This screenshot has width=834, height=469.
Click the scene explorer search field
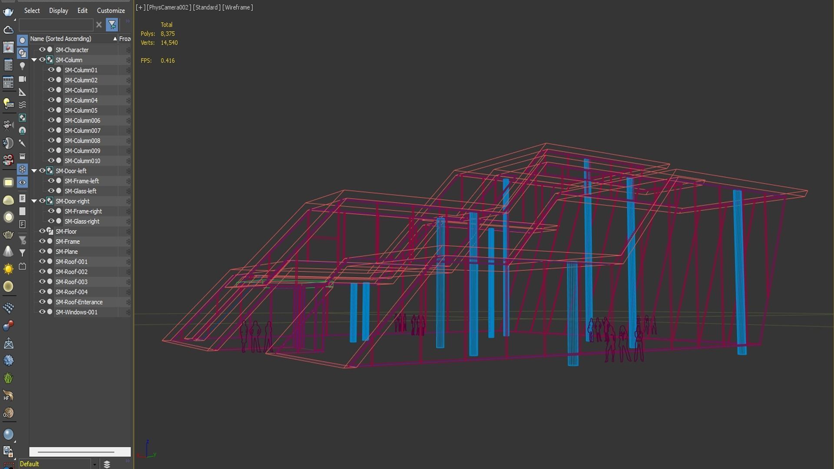point(56,25)
